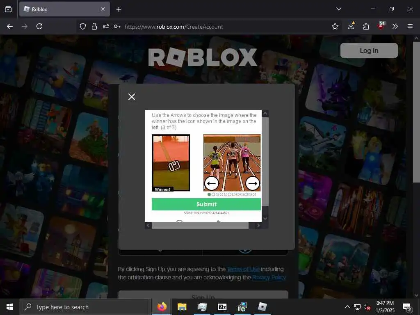Focus the roblox.com/CreateAccount address field
Viewport: 420px width, 315px height.
(x=173, y=27)
